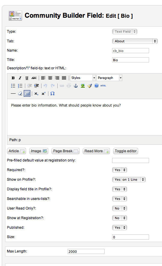Open the Paragraph format dropdown
Image resolution: width=162 pixels, height=266 pixels.
[109, 78]
